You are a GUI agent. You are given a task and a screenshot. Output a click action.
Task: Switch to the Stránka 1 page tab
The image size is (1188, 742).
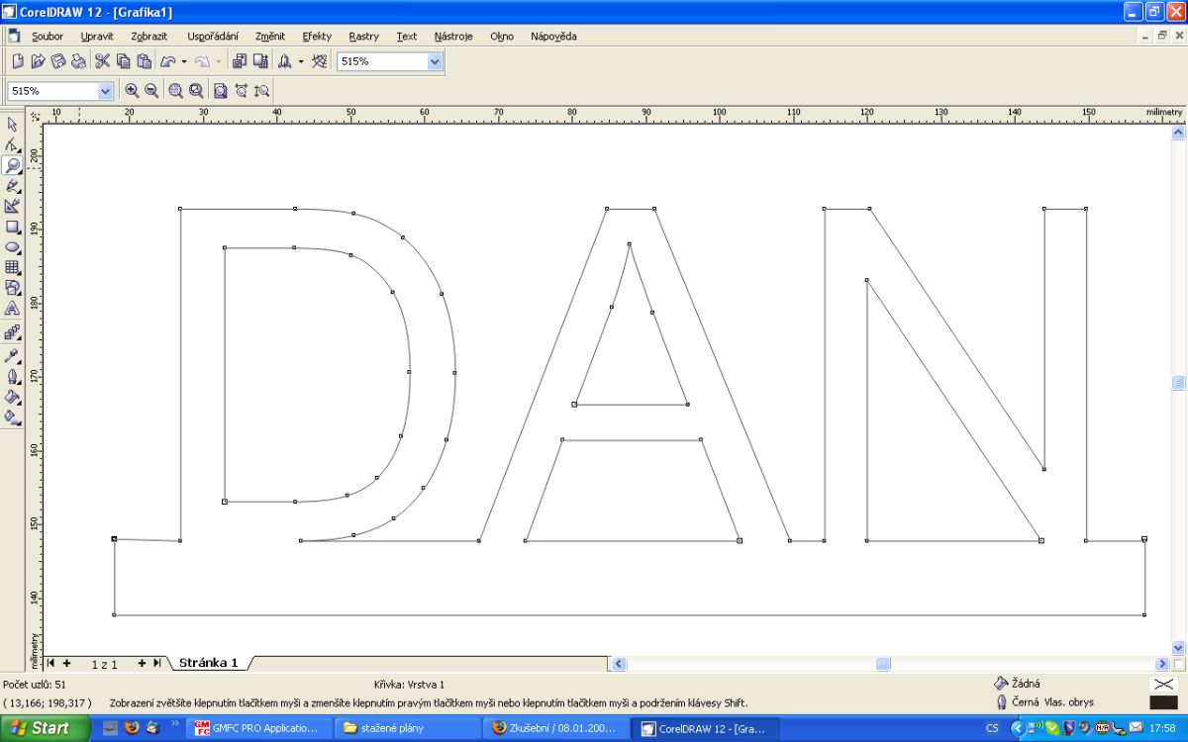(208, 663)
